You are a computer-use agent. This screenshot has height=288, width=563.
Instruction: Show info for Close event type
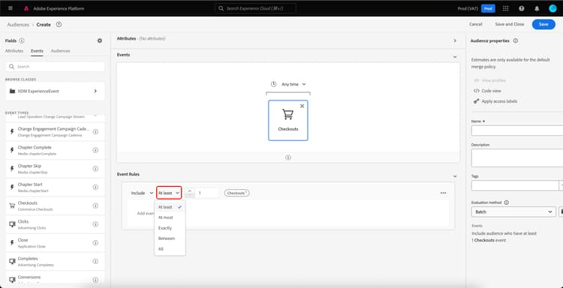pyautogui.click(x=95, y=243)
